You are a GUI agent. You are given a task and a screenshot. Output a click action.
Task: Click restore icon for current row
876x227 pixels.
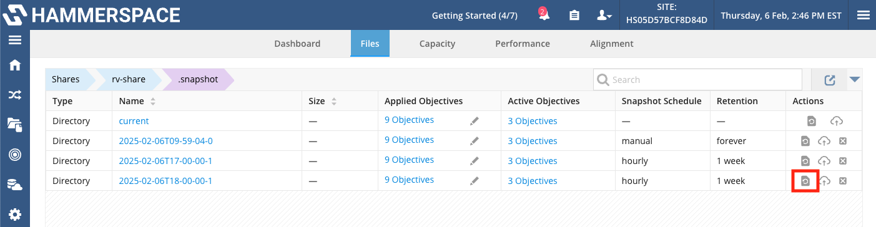click(x=811, y=121)
